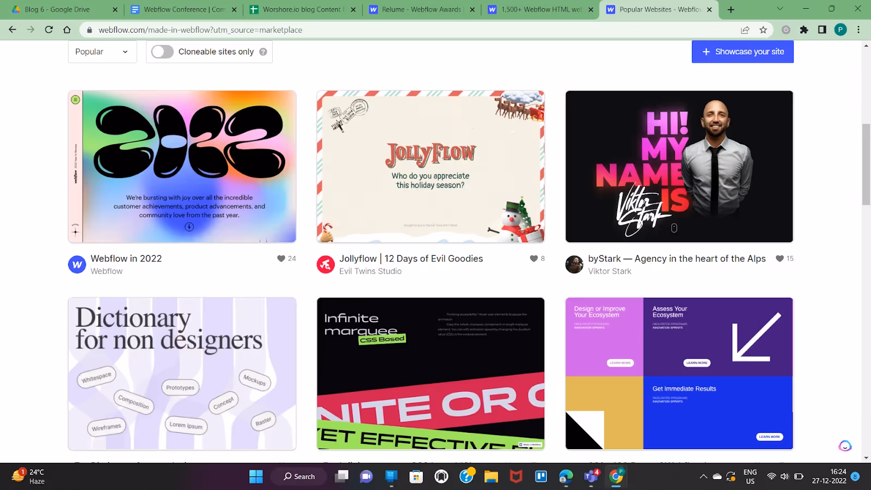Screen dimensions: 871x490
Task: Open the volume control in system tray
Action: tap(784, 476)
